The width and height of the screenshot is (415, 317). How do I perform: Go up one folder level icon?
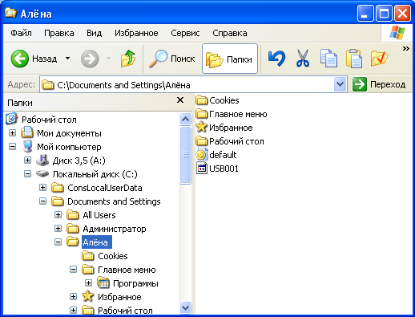128,59
